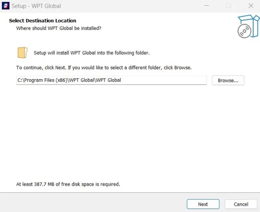Click the WPT Global app icon in title bar
Screen dimensions: 260x212
pyautogui.click(x=6, y=6)
